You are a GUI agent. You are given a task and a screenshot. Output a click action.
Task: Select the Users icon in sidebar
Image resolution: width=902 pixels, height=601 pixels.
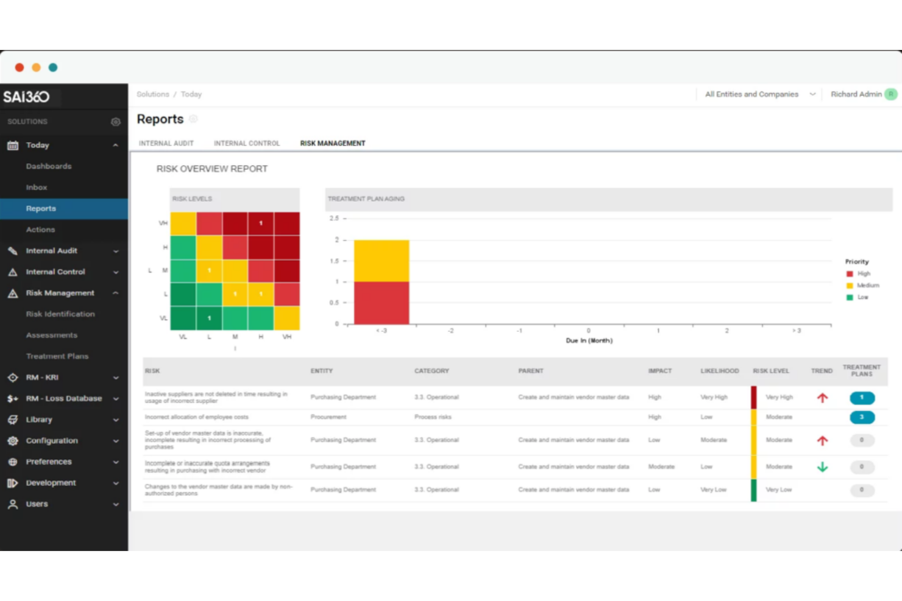tap(13, 504)
